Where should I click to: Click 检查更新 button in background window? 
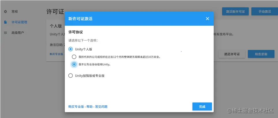261,54
